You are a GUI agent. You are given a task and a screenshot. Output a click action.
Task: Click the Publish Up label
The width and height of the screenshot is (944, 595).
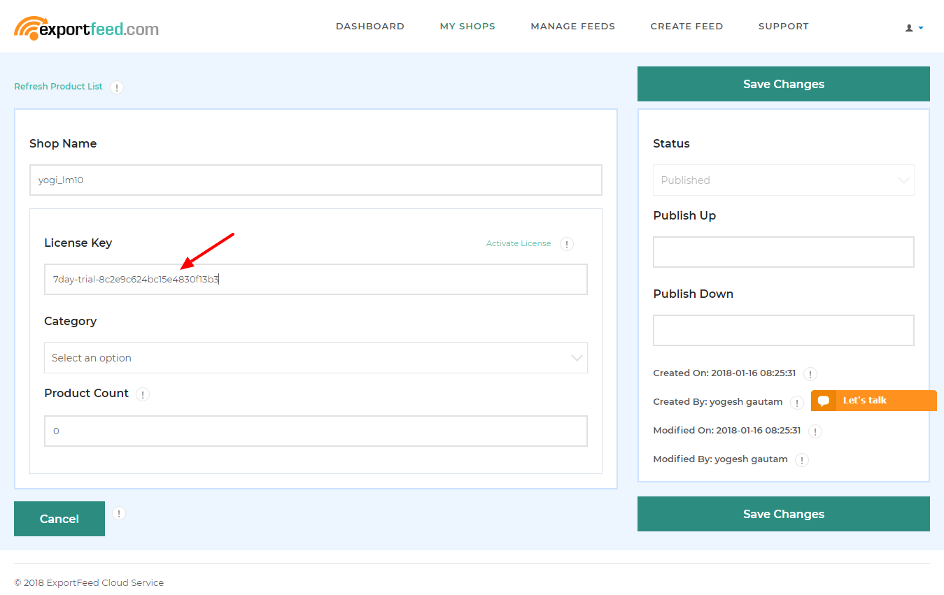click(x=684, y=215)
